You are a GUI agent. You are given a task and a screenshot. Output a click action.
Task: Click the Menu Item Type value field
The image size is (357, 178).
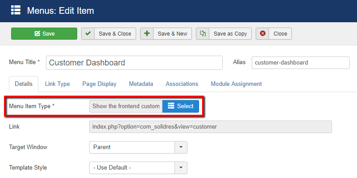[126, 106]
